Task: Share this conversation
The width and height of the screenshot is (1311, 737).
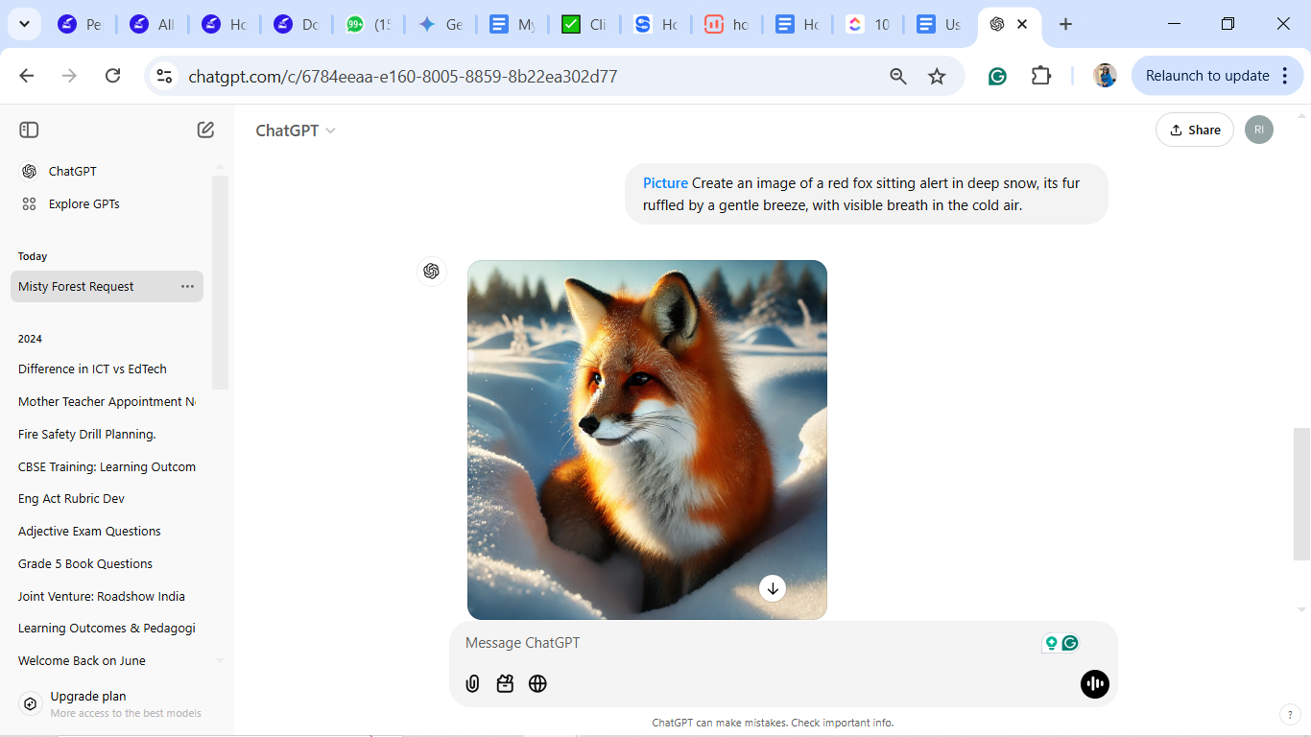Action: tap(1195, 130)
